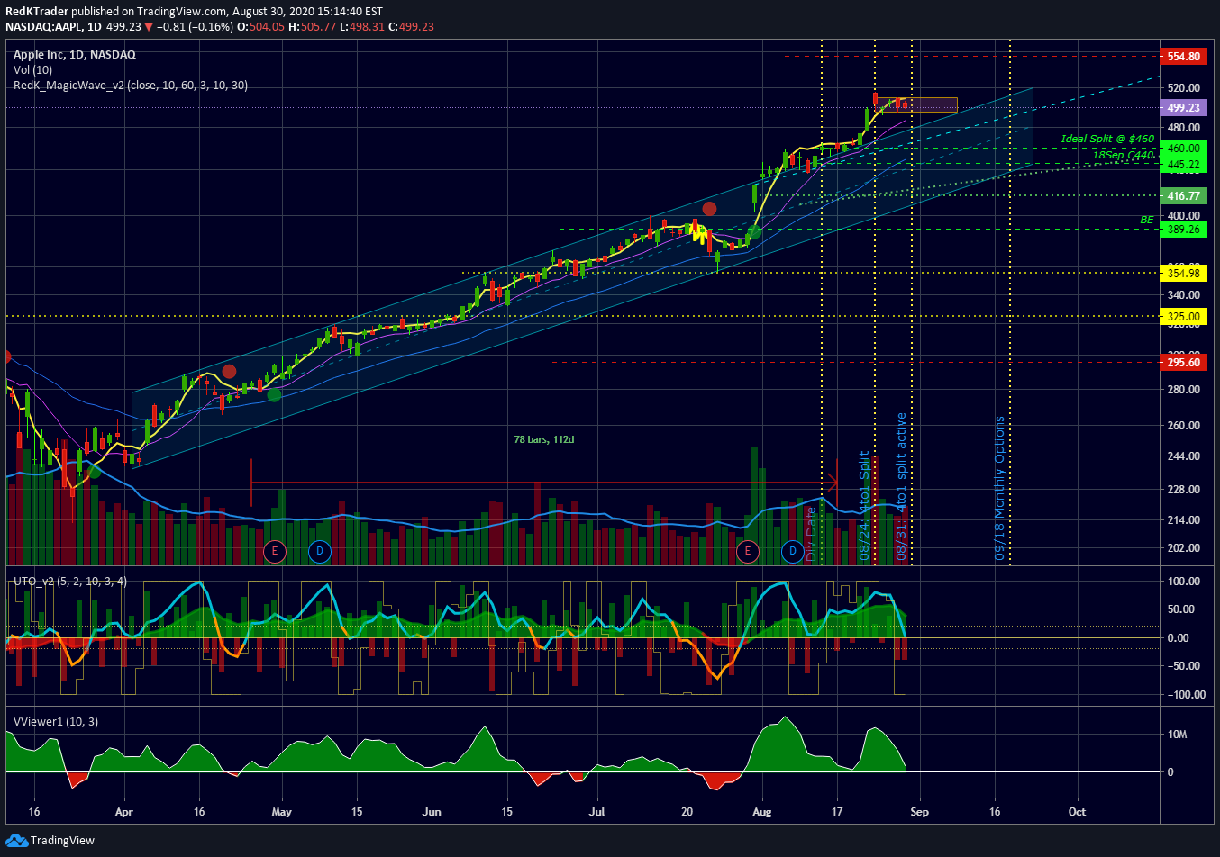Click the 280.00 price axis tick

tap(1184, 390)
